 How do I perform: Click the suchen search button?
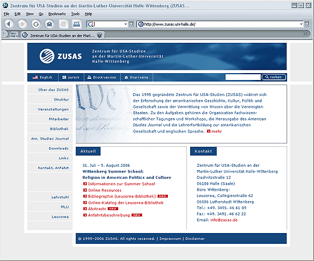click(x=273, y=77)
